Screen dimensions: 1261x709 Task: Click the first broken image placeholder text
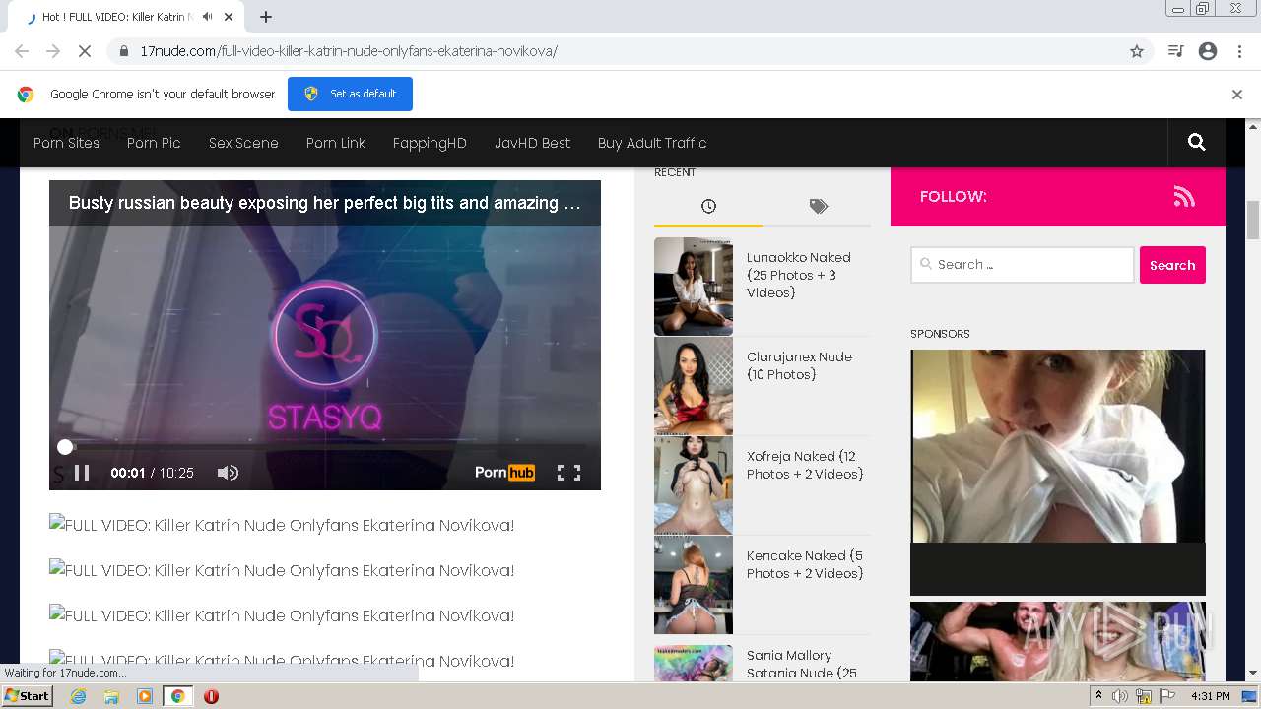tap(282, 525)
